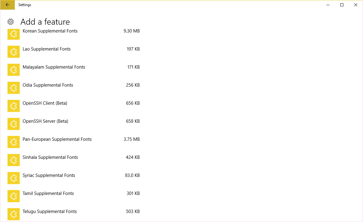Click the Korean Supplemental Fonts puzzle icon
The height and width of the screenshot is (222, 363).
click(x=14, y=34)
